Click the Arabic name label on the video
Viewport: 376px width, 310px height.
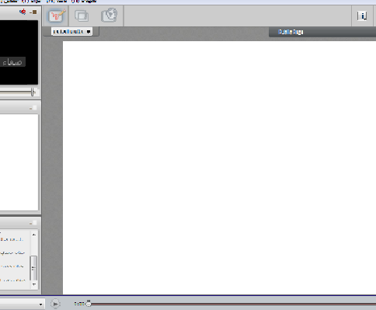(12, 62)
